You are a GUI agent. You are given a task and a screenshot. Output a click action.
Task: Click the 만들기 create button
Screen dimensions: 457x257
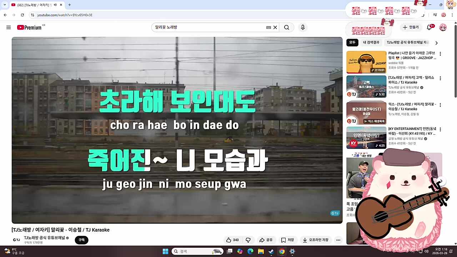tap(411, 27)
